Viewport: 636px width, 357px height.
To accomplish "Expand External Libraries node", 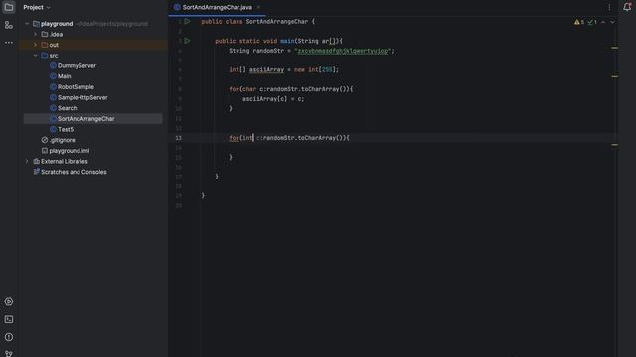I will (x=27, y=161).
